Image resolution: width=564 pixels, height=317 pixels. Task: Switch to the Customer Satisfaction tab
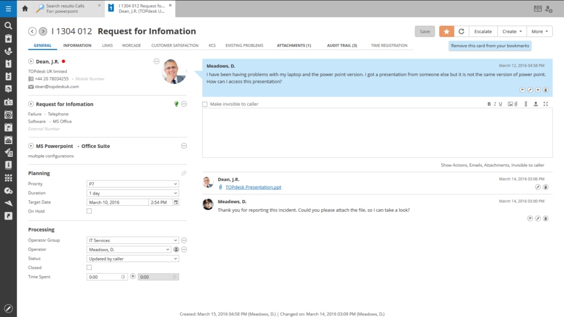(x=175, y=45)
